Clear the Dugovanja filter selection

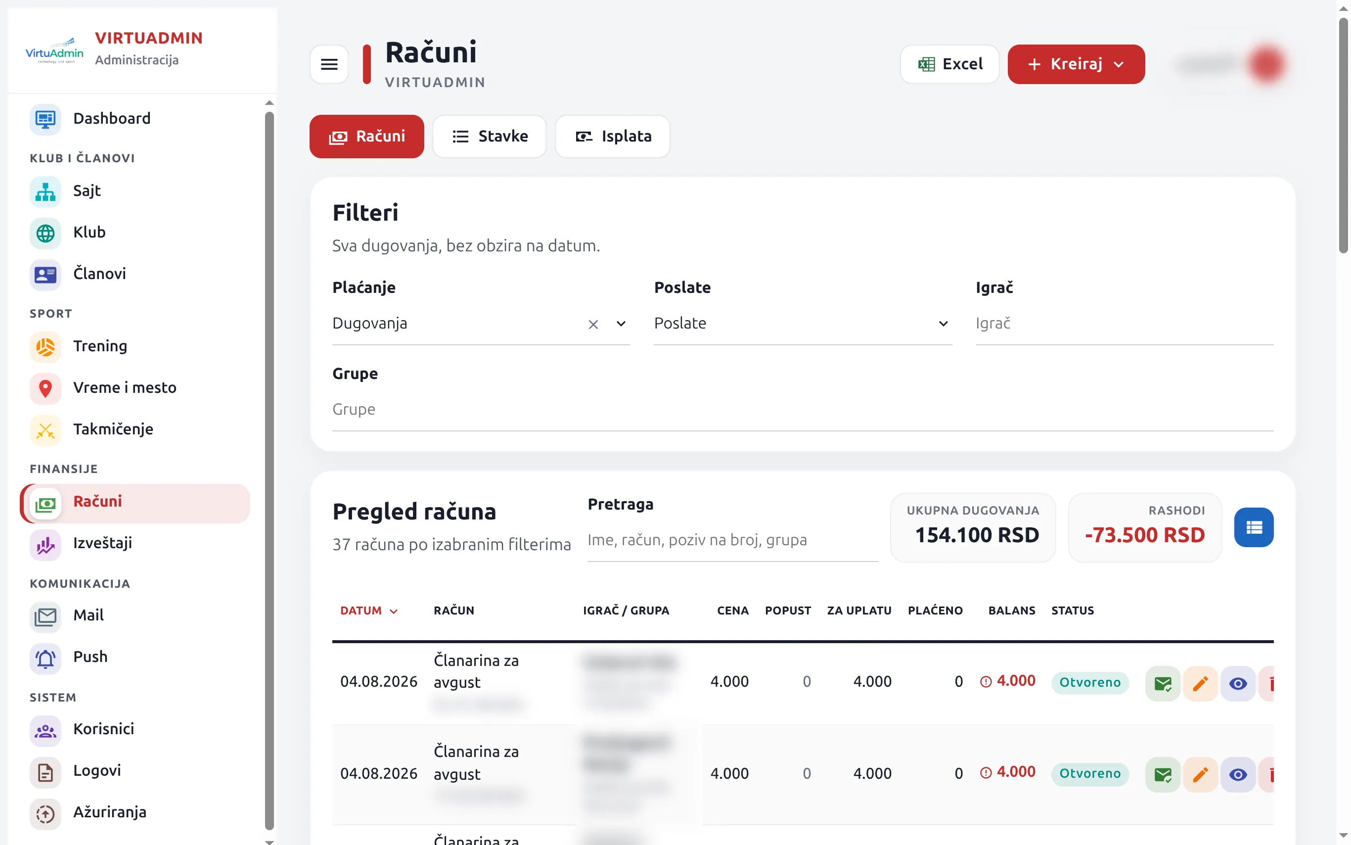pyautogui.click(x=593, y=324)
